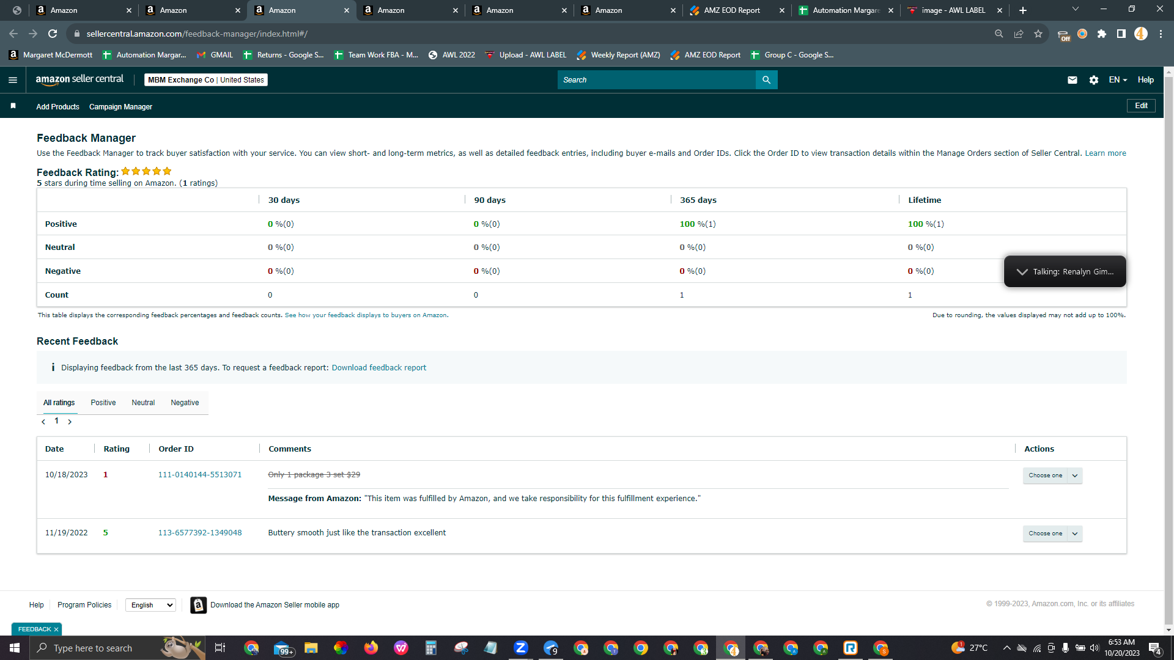
Task: Open order 113-6577392-1349048 link
Action: pyautogui.click(x=200, y=533)
